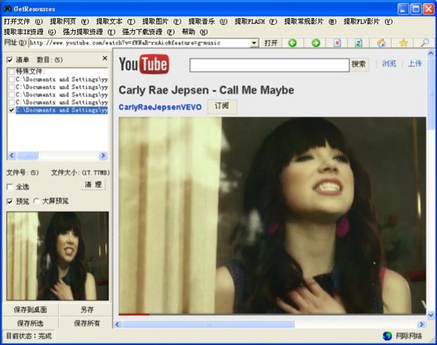Viewport: 437px width, 345px height.
Task: Go back with green left arrow
Action: click(292, 43)
